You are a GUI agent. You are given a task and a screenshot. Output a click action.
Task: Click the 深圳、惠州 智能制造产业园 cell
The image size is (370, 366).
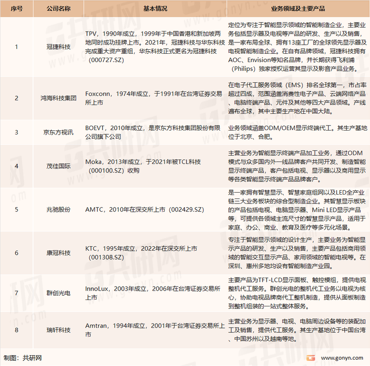coord(298,253)
